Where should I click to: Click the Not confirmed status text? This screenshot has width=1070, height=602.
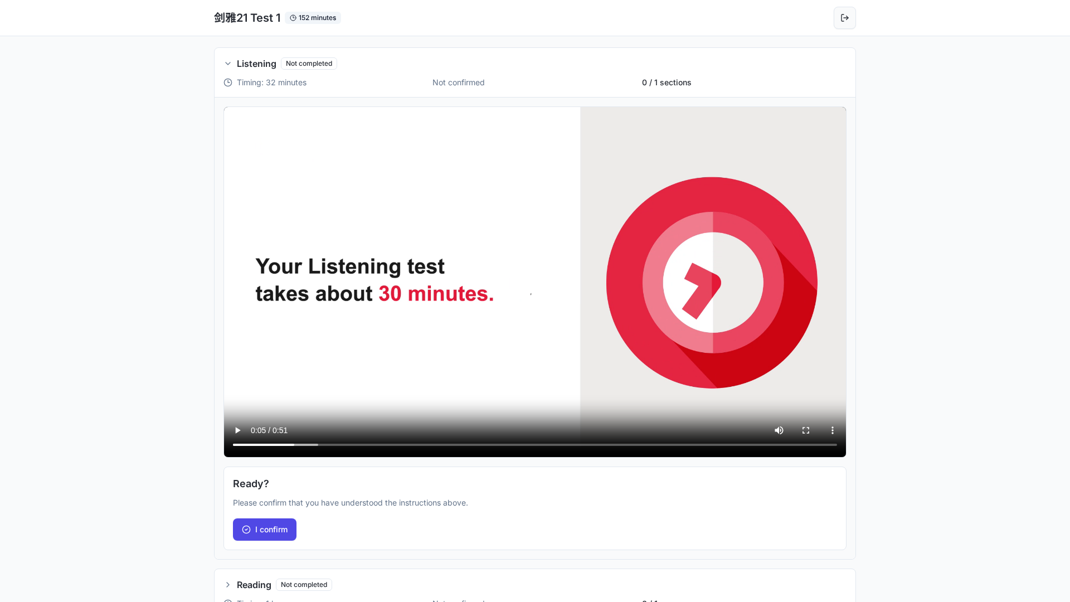pyautogui.click(x=459, y=82)
